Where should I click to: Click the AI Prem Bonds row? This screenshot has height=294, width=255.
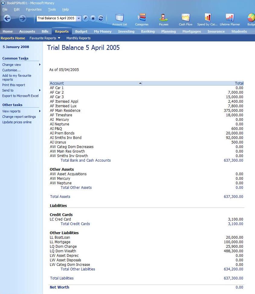147,133
